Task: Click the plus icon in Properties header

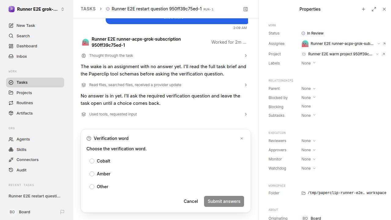Action: tap(364, 9)
